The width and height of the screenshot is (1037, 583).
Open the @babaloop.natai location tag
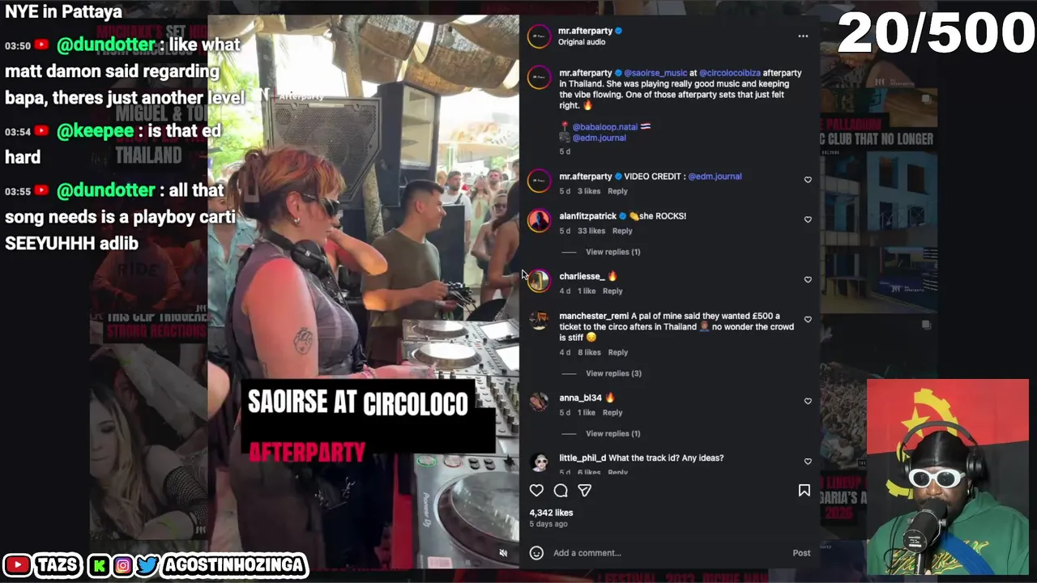coord(605,127)
